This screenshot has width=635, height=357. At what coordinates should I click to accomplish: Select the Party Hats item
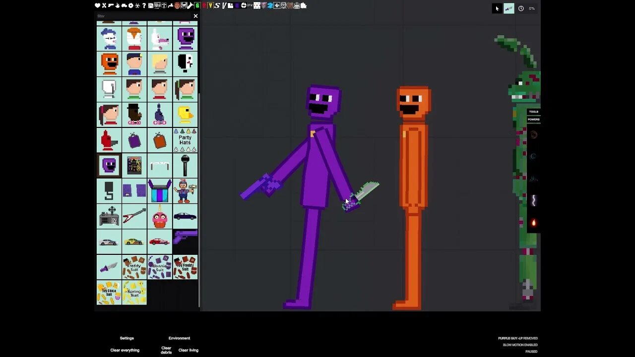[185, 140]
